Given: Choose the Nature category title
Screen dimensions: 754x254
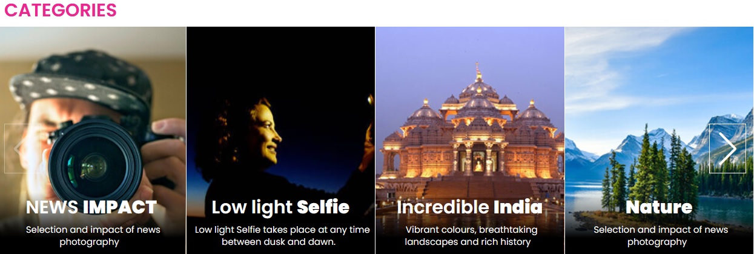Looking at the screenshot, I should 659,207.
